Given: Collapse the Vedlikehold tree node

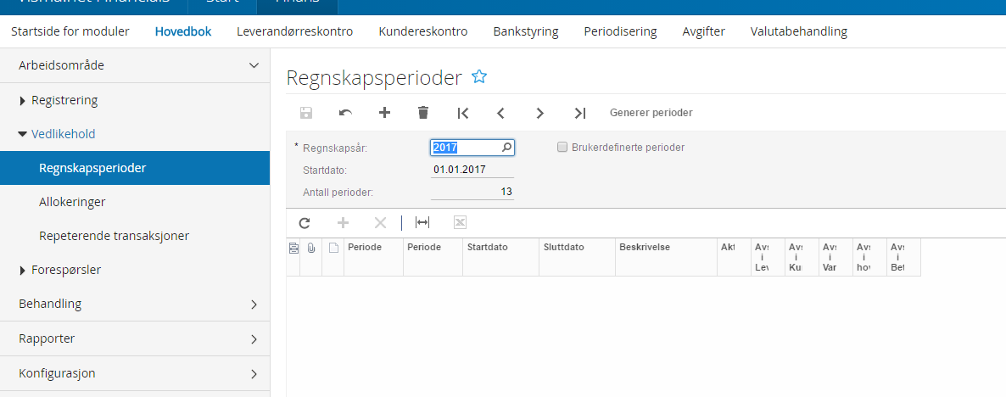Looking at the screenshot, I should pyautogui.click(x=22, y=135).
